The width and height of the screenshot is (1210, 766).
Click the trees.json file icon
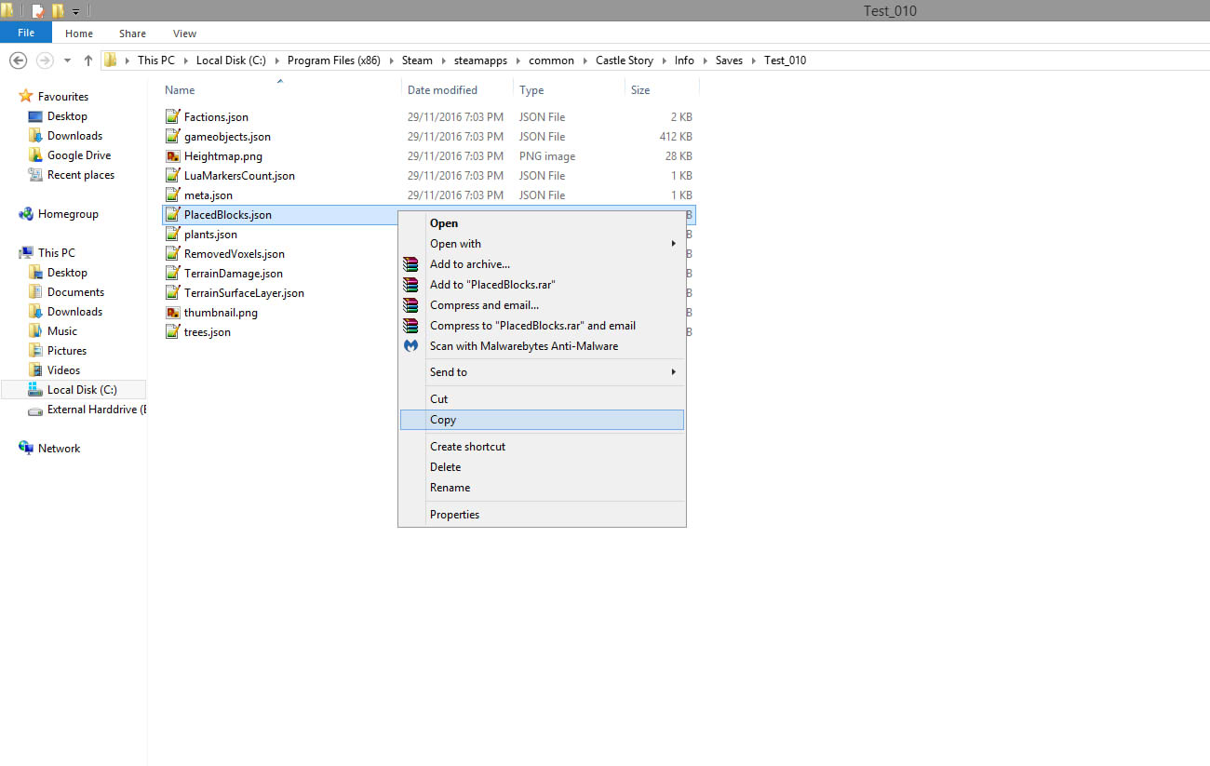(172, 332)
